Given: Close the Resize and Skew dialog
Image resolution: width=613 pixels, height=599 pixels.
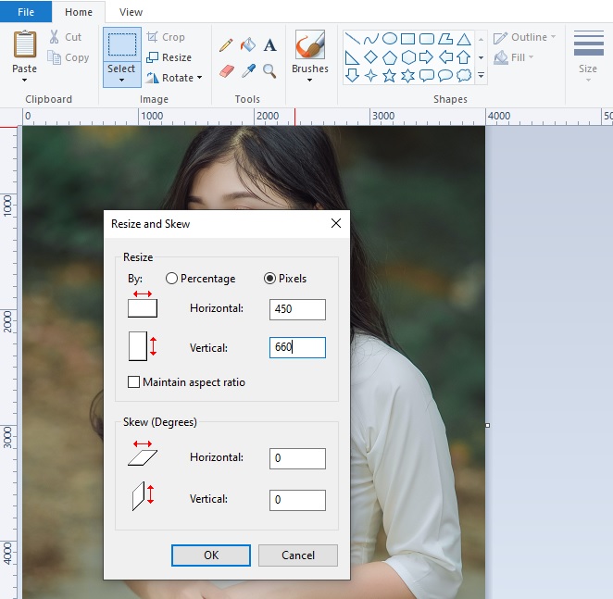Looking at the screenshot, I should 336,223.
